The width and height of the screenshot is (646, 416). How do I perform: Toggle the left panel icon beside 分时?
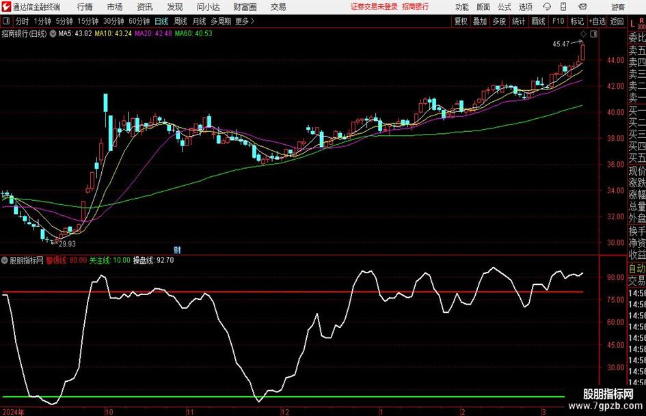(6, 21)
